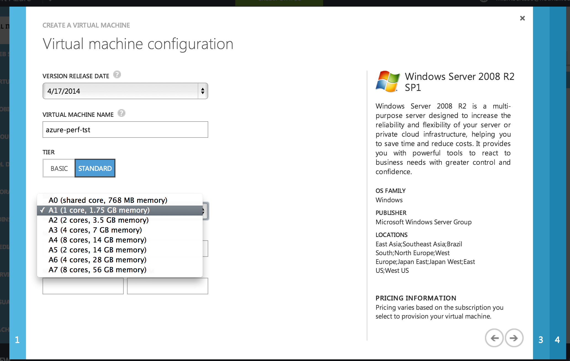
Task: Choose A7 8 cores 56 GB size
Action: (x=97, y=270)
